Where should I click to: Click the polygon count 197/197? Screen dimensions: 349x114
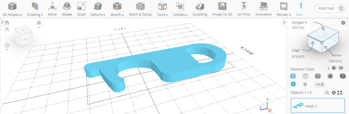[x=298, y=28]
